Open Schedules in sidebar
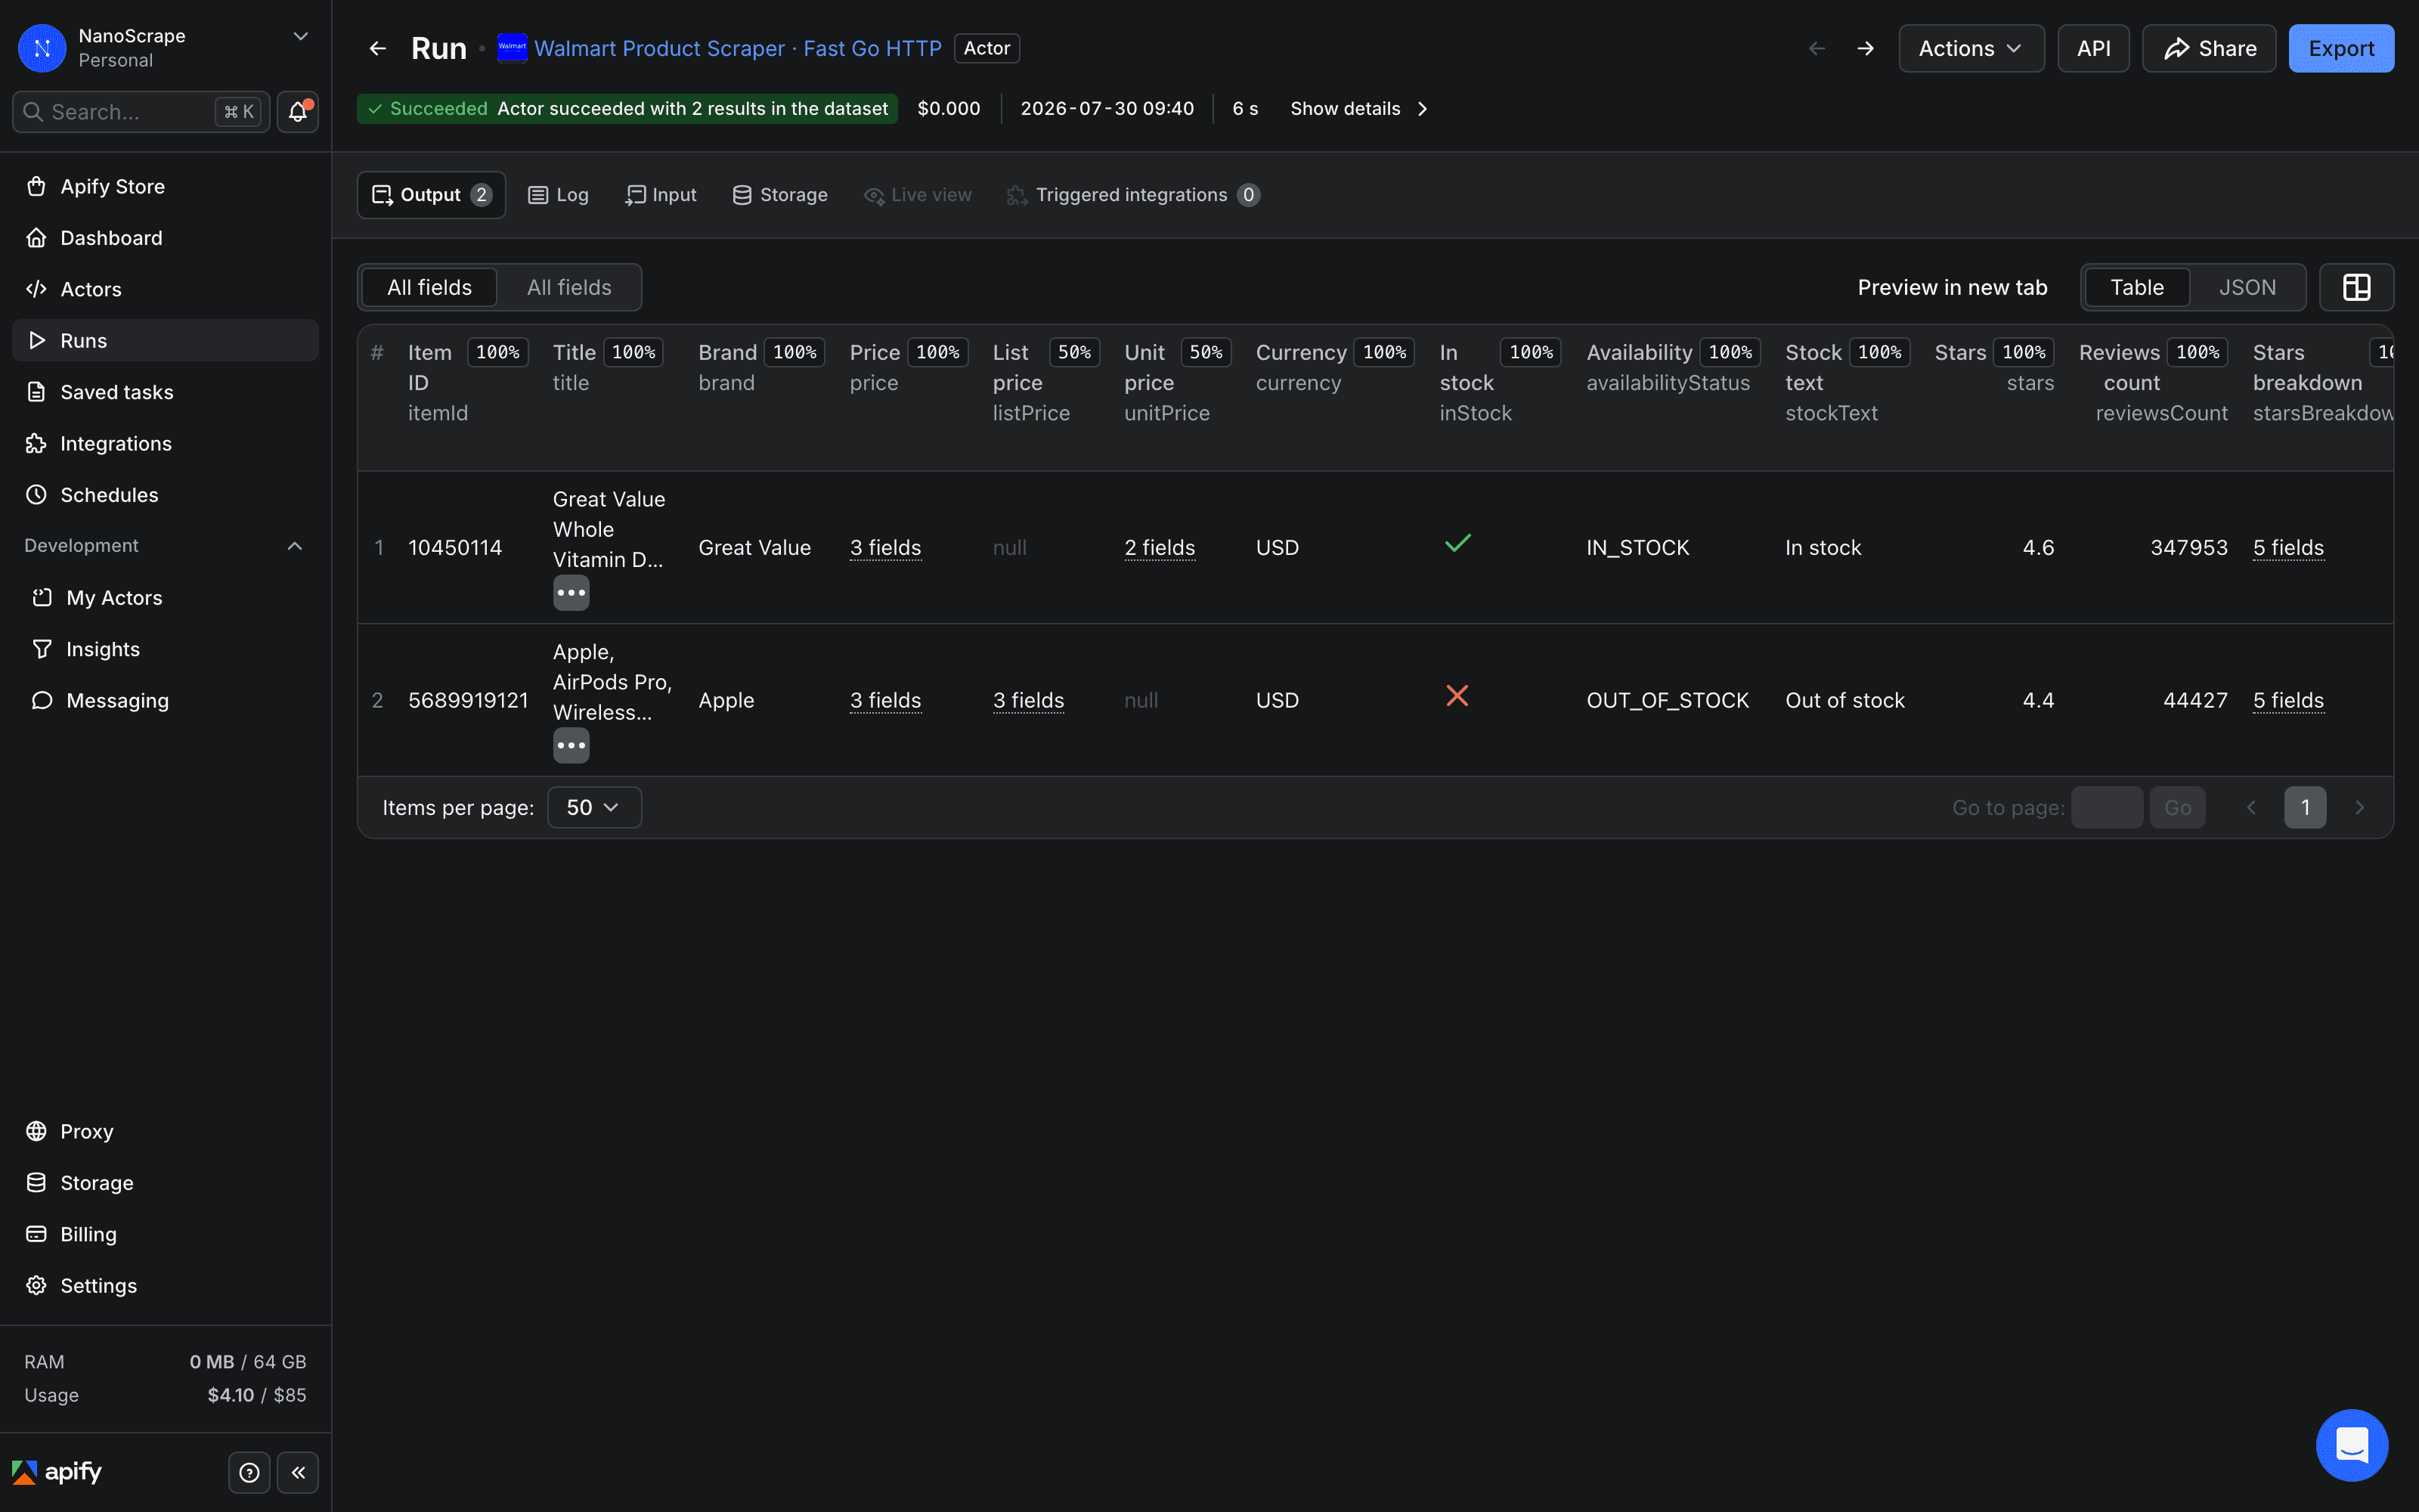This screenshot has width=2419, height=1512. tap(165, 495)
